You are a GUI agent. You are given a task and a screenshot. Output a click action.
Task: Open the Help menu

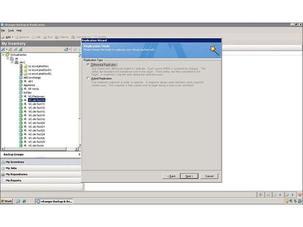[x=19, y=30]
